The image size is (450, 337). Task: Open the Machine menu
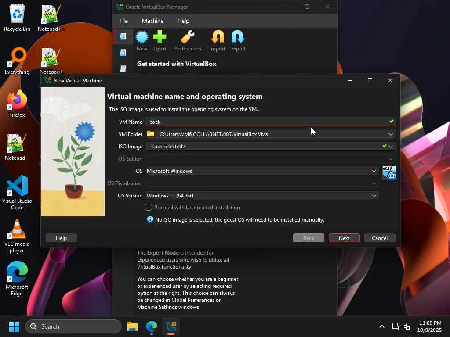(x=152, y=21)
